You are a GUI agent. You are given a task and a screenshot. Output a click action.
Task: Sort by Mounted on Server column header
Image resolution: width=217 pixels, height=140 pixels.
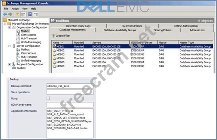click(143, 42)
